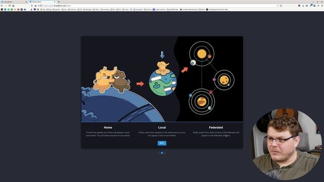Open the page actions three-dot menu in address bar

click(x=278, y=6)
